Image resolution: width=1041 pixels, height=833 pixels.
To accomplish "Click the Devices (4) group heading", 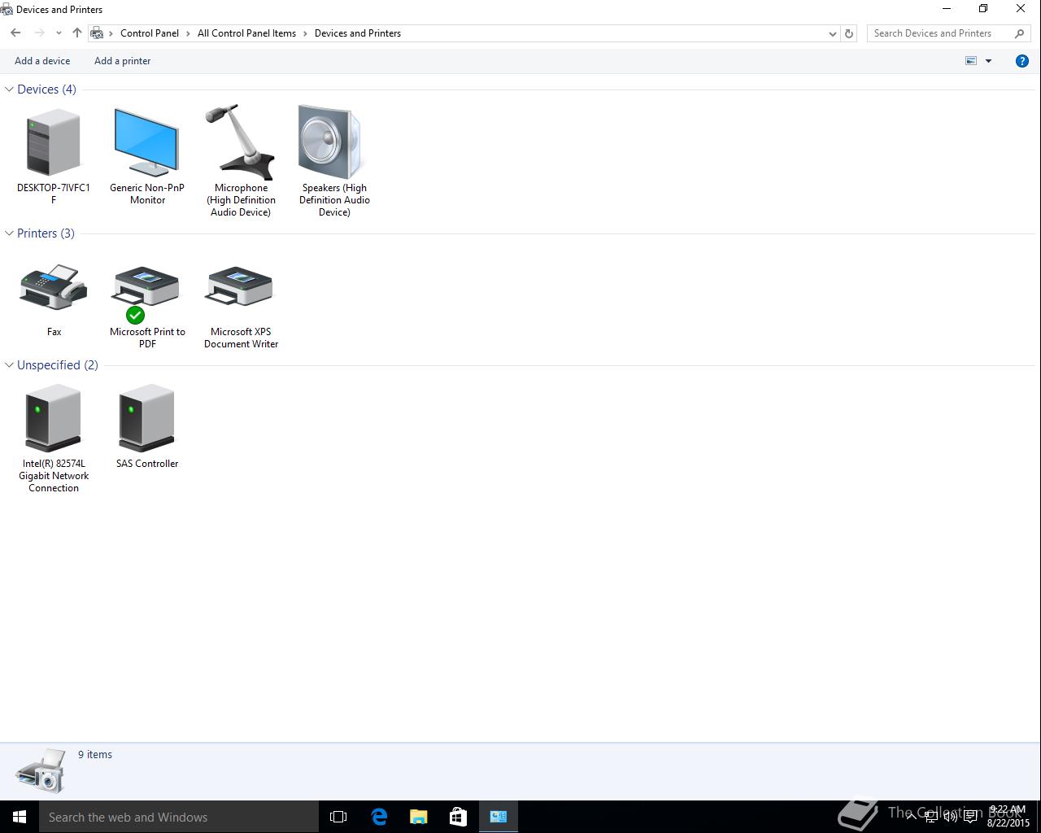I will pos(46,89).
